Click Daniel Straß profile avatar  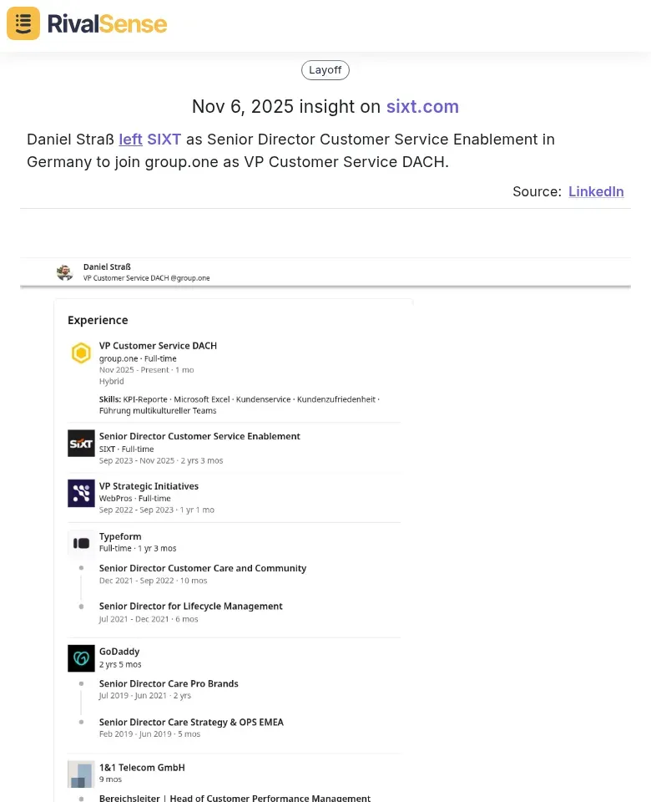(x=64, y=272)
